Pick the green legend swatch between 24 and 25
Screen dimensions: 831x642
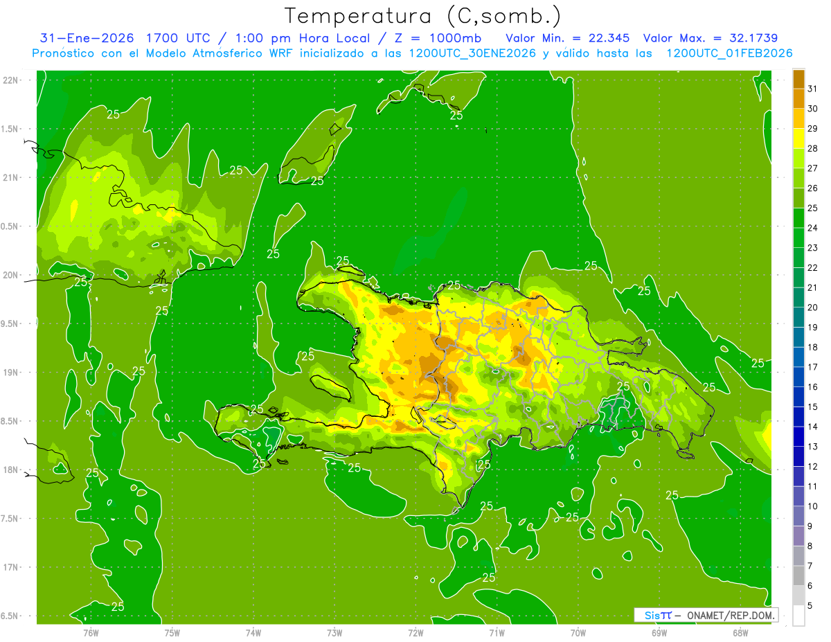798,218
